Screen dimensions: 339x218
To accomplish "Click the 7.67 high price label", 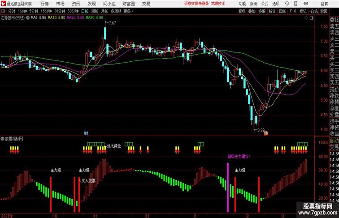I will coord(113,23).
